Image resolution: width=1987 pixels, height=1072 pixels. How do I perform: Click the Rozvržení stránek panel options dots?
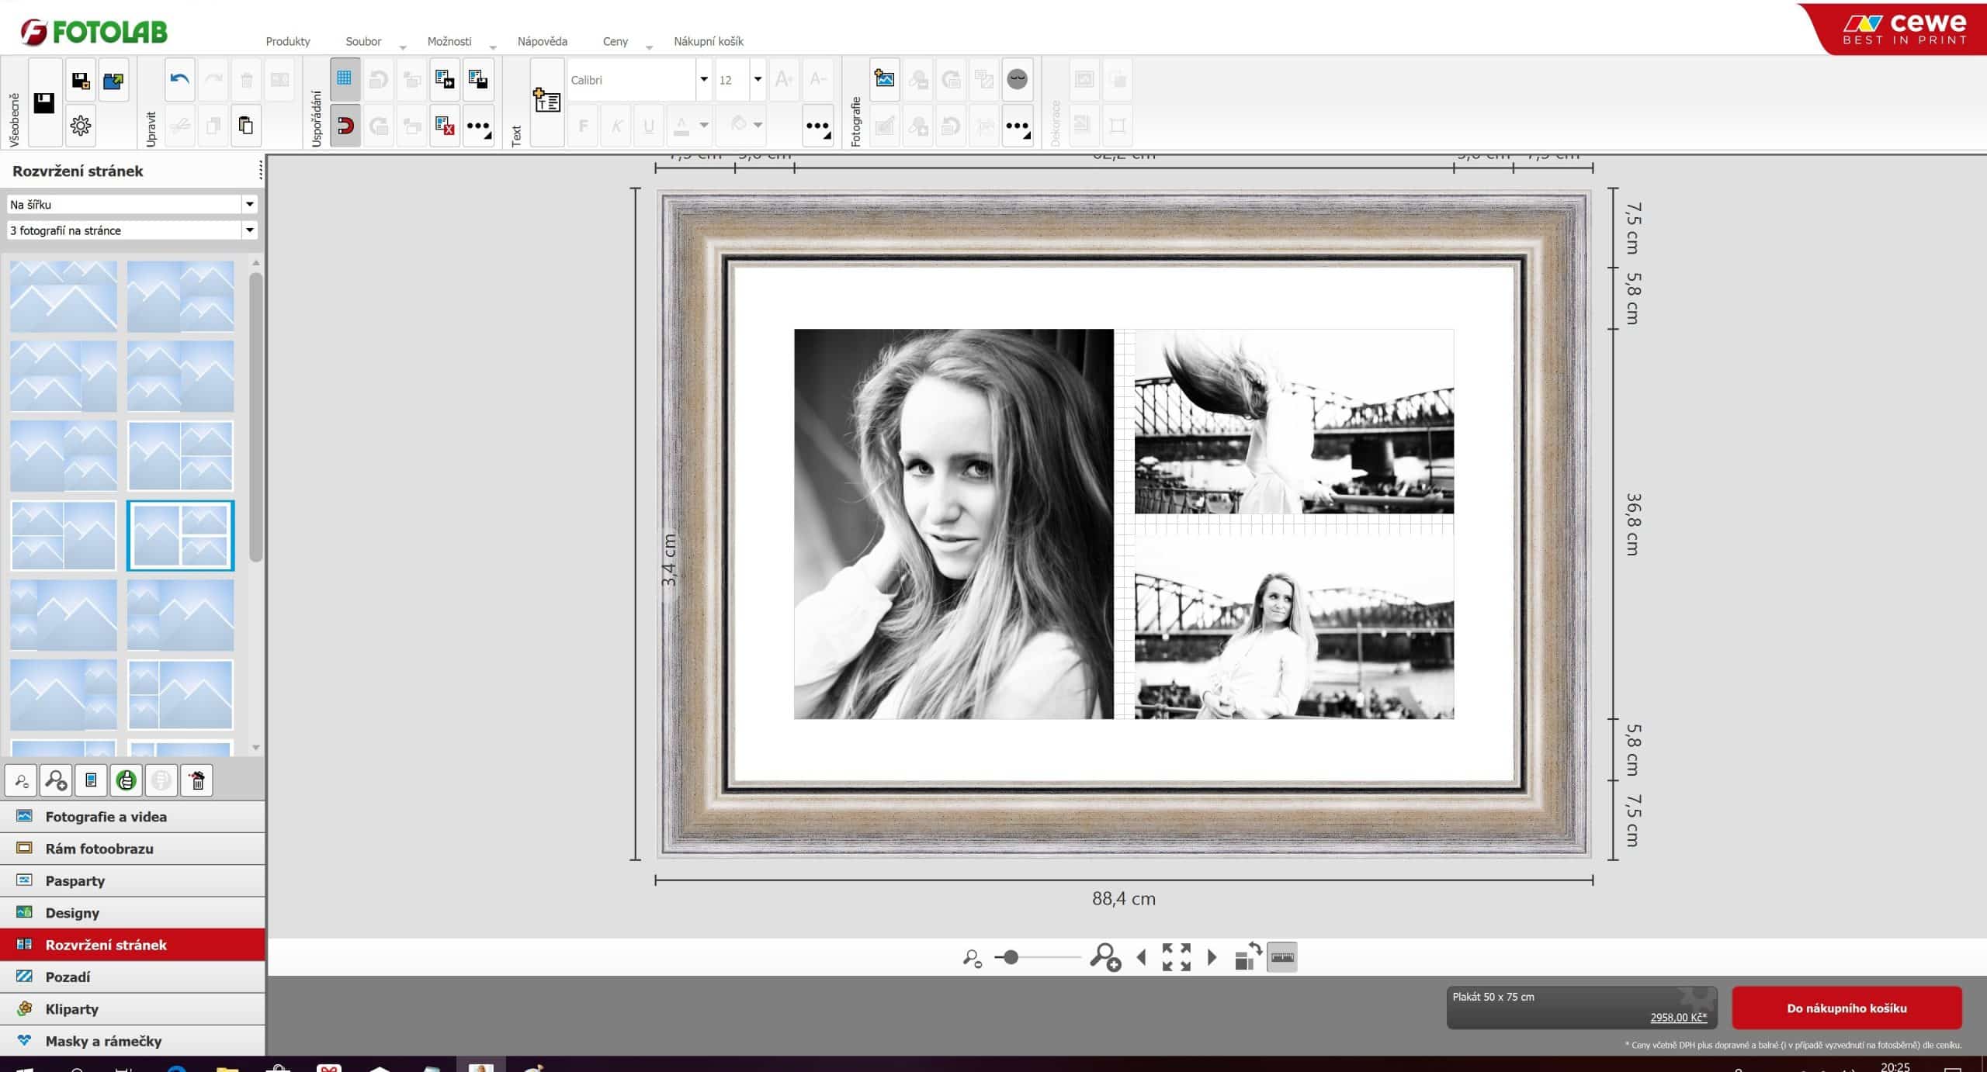(260, 171)
